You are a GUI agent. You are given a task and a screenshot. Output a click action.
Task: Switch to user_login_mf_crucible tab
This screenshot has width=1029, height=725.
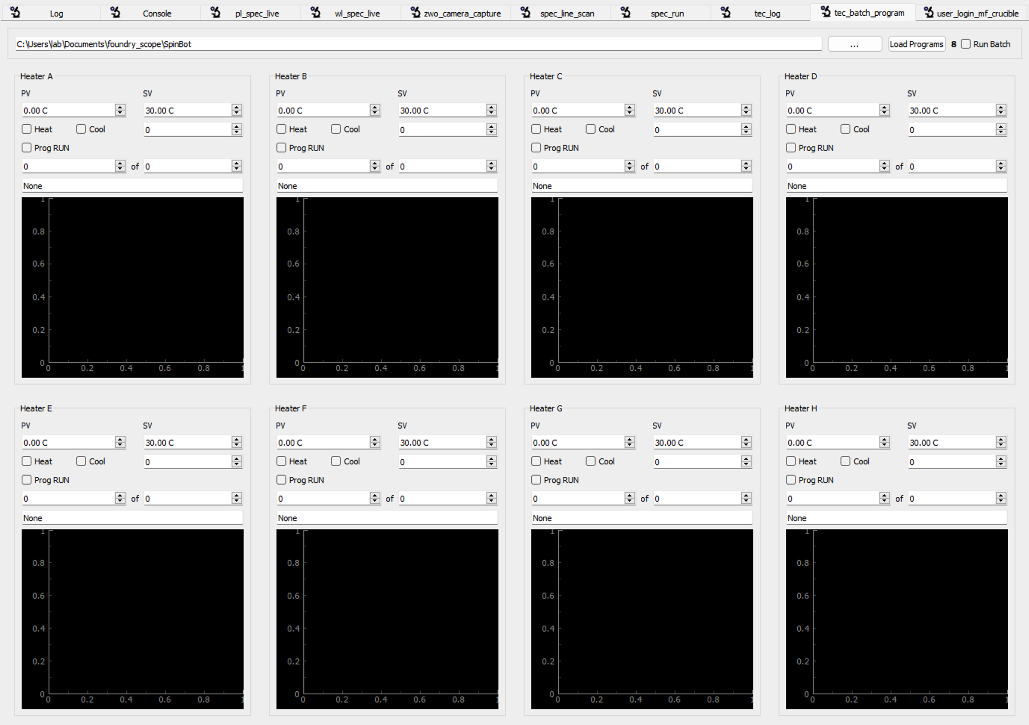971,13
